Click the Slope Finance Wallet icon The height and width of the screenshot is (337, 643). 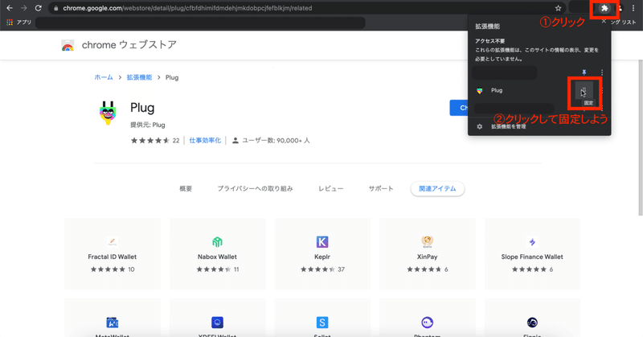tap(532, 242)
